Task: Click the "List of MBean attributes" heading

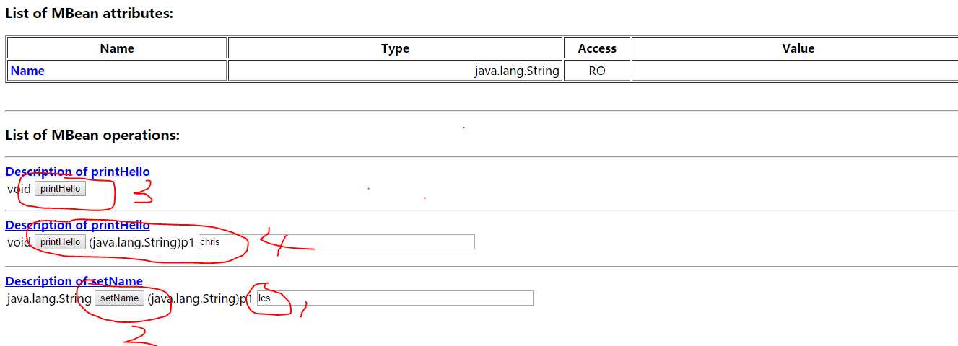Action: click(90, 13)
